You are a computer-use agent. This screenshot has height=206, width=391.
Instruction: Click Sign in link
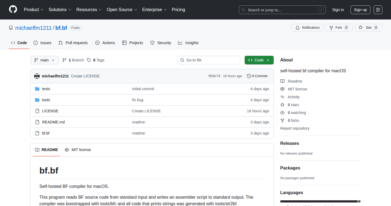[338, 10]
